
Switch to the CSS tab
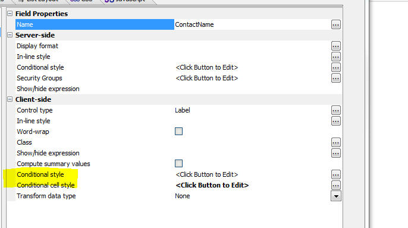pyautogui.click(x=81, y=1)
